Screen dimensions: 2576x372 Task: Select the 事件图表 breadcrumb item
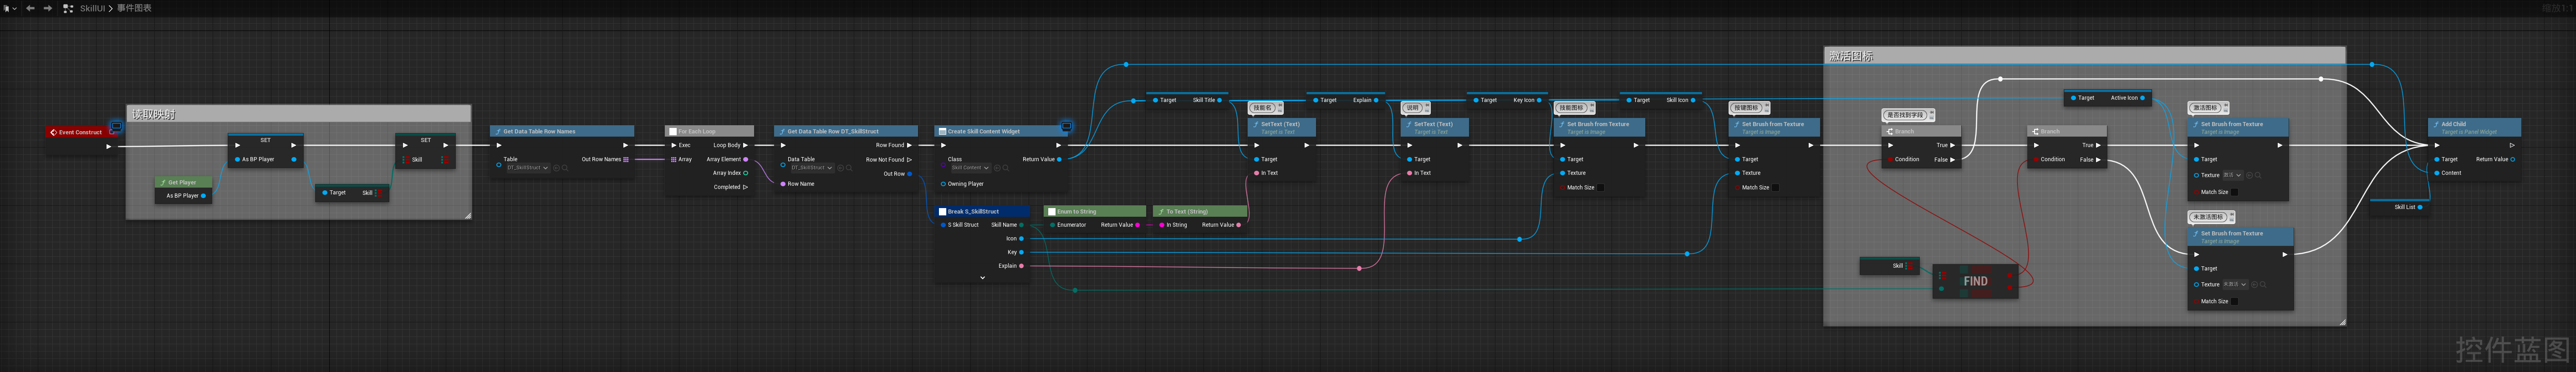click(x=134, y=8)
